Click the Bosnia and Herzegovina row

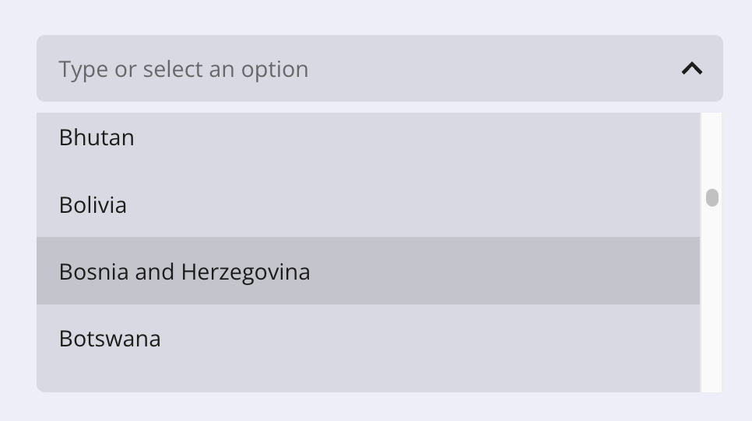coord(368,271)
